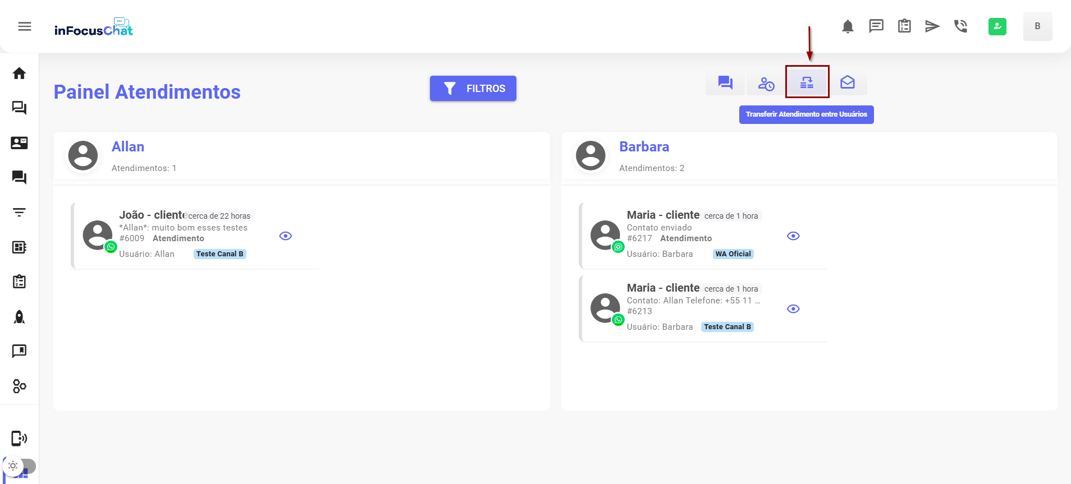Click the send paper plane icon
This screenshot has width=1071, height=484.
coord(932,26)
